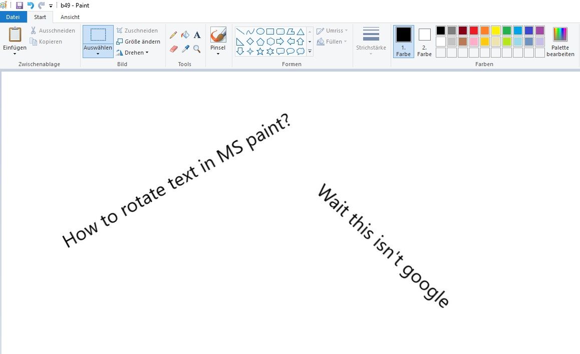
Task: Pick the red color swatch
Action: pos(473,31)
